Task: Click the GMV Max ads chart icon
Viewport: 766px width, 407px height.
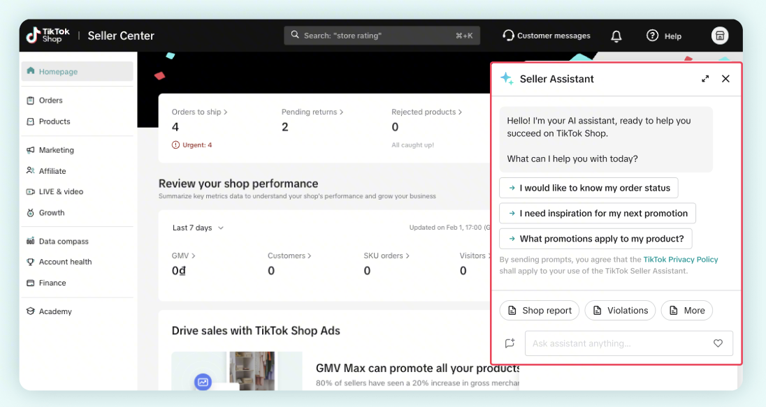Action: click(x=203, y=382)
